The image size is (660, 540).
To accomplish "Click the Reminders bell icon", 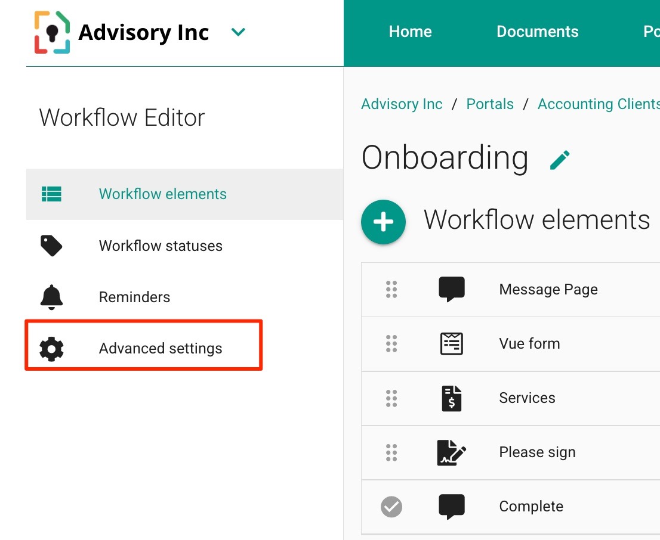I will [51, 296].
